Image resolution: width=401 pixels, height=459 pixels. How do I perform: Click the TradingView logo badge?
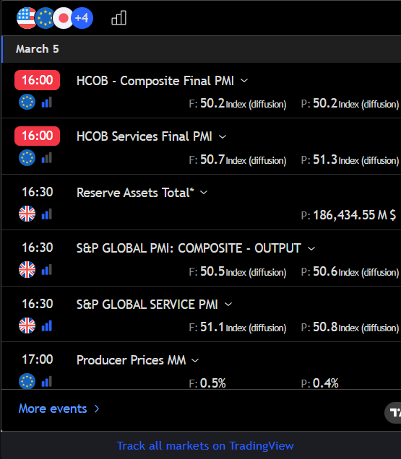click(x=393, y=413)
